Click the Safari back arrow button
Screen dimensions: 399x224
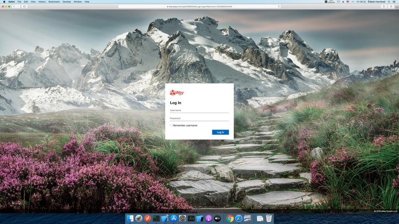14,6
